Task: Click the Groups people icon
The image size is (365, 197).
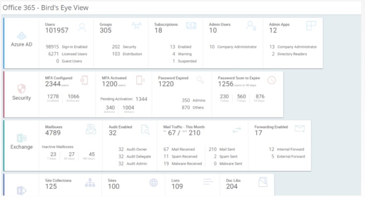Action: (x=136, y=25)
